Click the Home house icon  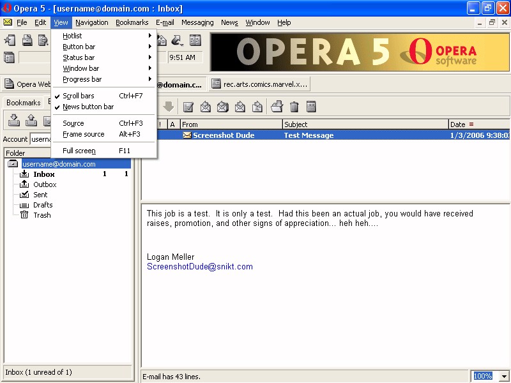coord(162,40)
